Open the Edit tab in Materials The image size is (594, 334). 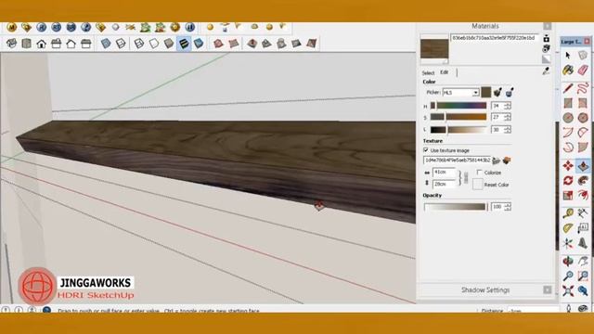point(444,72)
